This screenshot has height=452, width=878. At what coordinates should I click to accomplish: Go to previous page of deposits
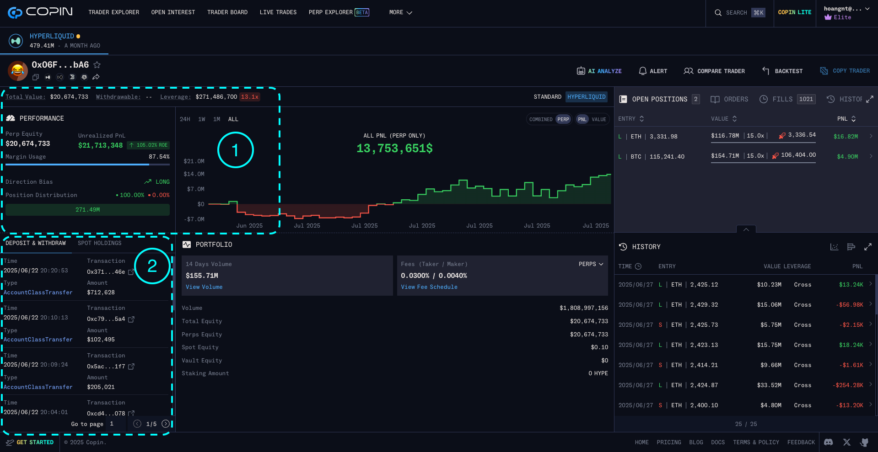click(137, 424)
